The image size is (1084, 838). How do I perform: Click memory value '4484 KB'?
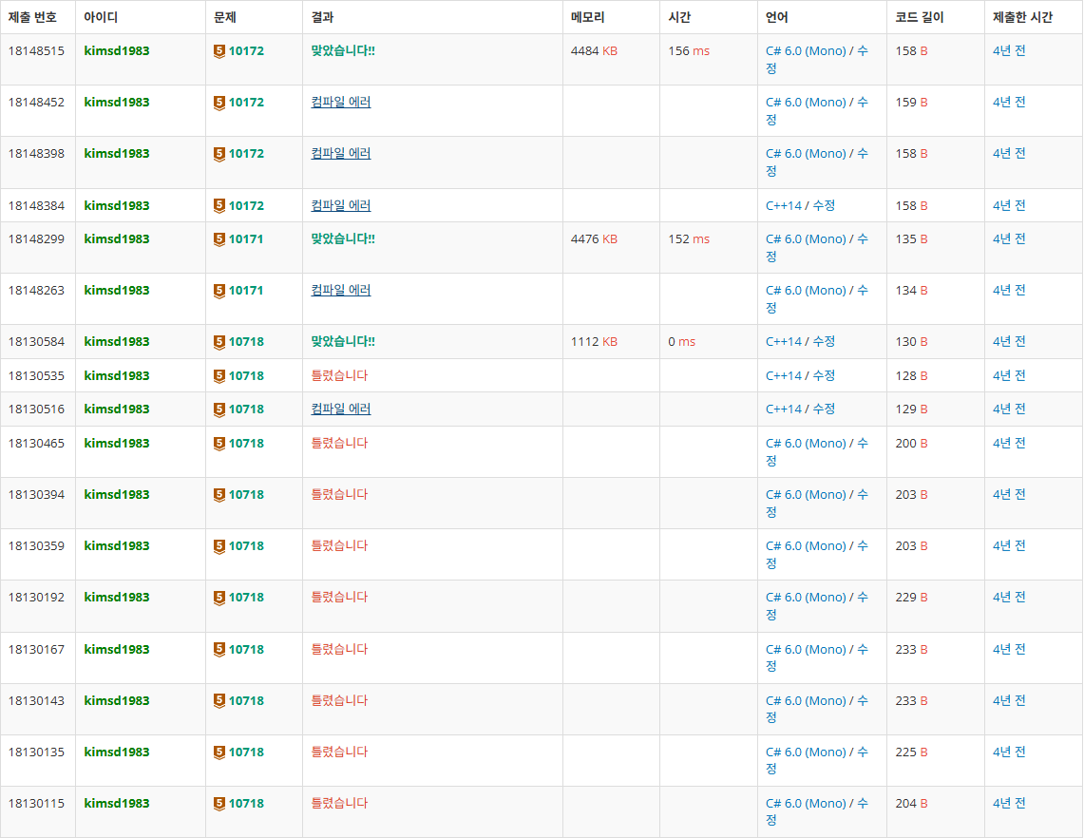(x=594, y=51)
